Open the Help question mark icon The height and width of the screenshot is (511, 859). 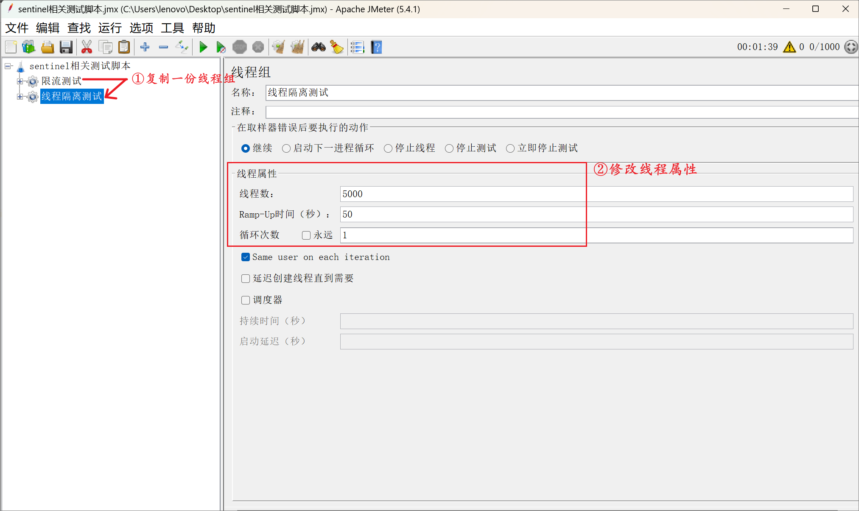tap(376, 47)
